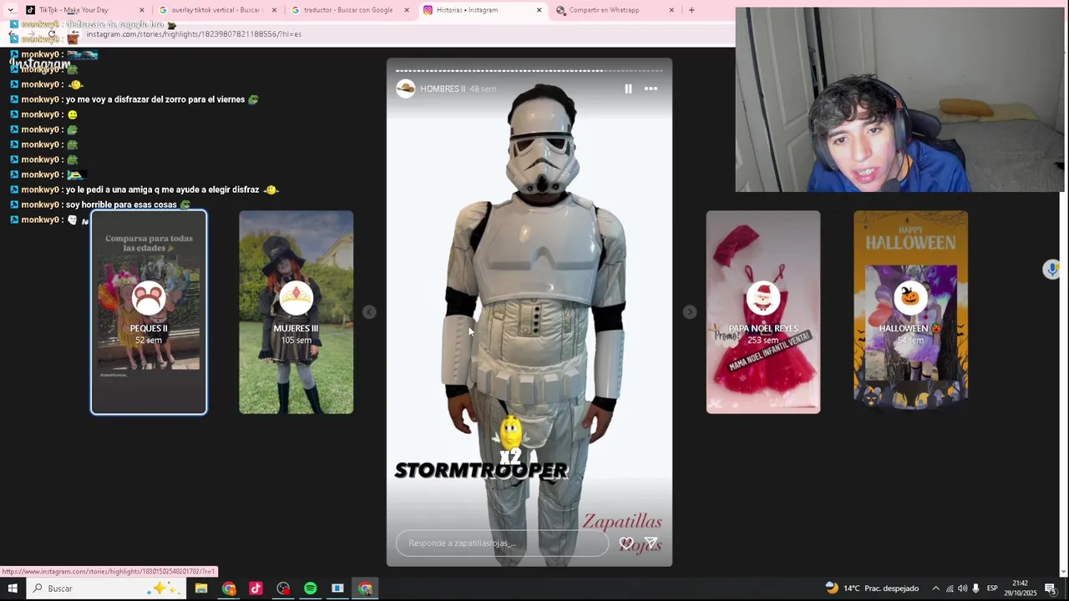Open the HALLOWEEN highlight thumbnail

(x=910, y=312)
